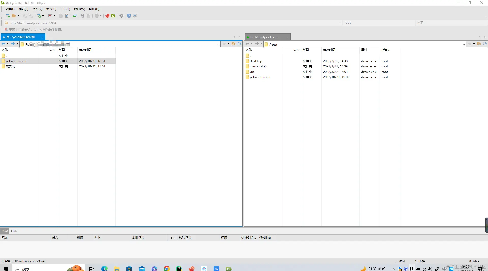Screen dimensions: 488x271
Task: Click the red play terminal icon
Action: 50,16
